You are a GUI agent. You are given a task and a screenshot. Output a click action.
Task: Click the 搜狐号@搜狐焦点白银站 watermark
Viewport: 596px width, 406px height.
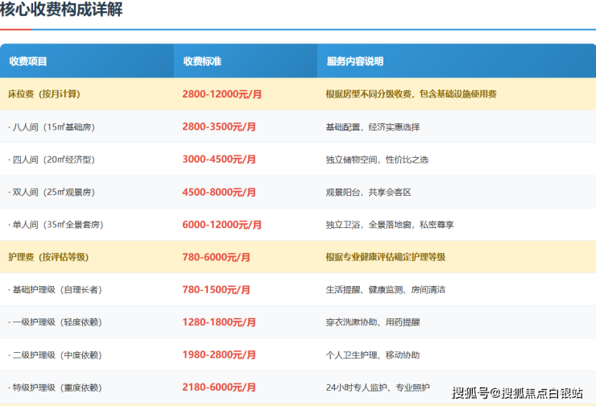click(517, 393)
